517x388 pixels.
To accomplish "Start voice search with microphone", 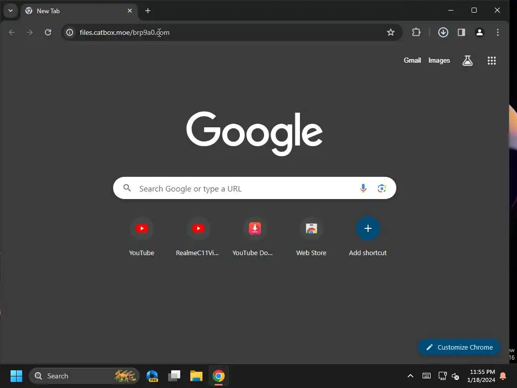I will click(x=364, y=188).
